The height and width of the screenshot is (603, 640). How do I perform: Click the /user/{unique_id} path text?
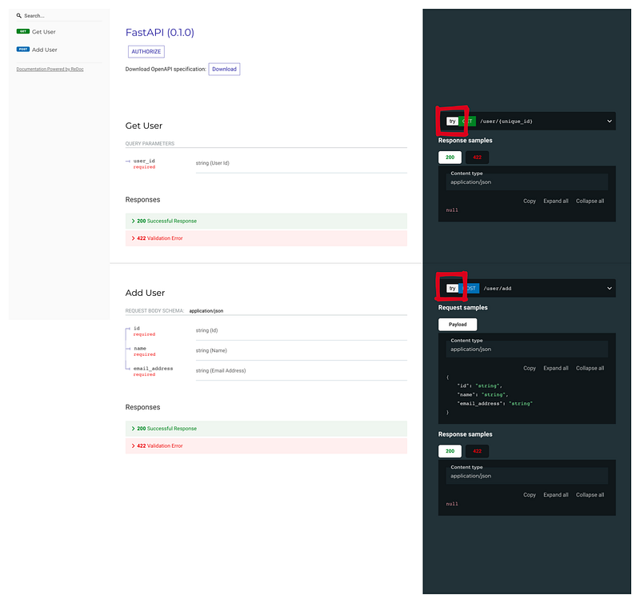click(506, 122)
